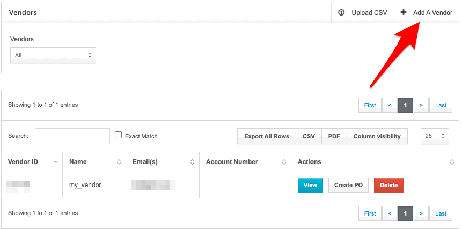Click the Upload CSV button

(x=363, y=13)
